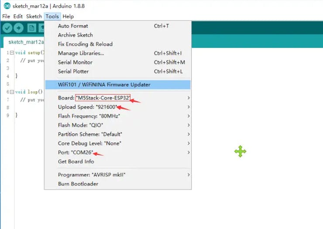Expand the Flash Mode QIO submenu
Screen dimensions: 323x229
118,125
